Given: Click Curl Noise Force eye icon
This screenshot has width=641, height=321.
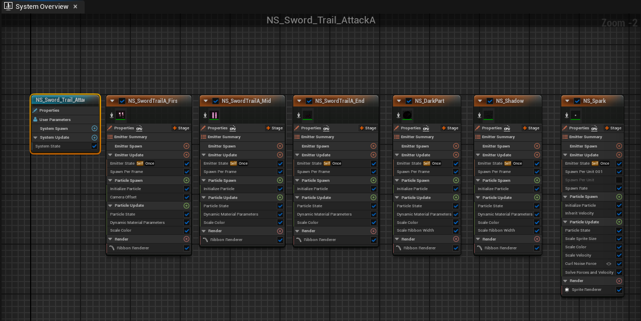Looking at the screenshot, I should point(609,264).
